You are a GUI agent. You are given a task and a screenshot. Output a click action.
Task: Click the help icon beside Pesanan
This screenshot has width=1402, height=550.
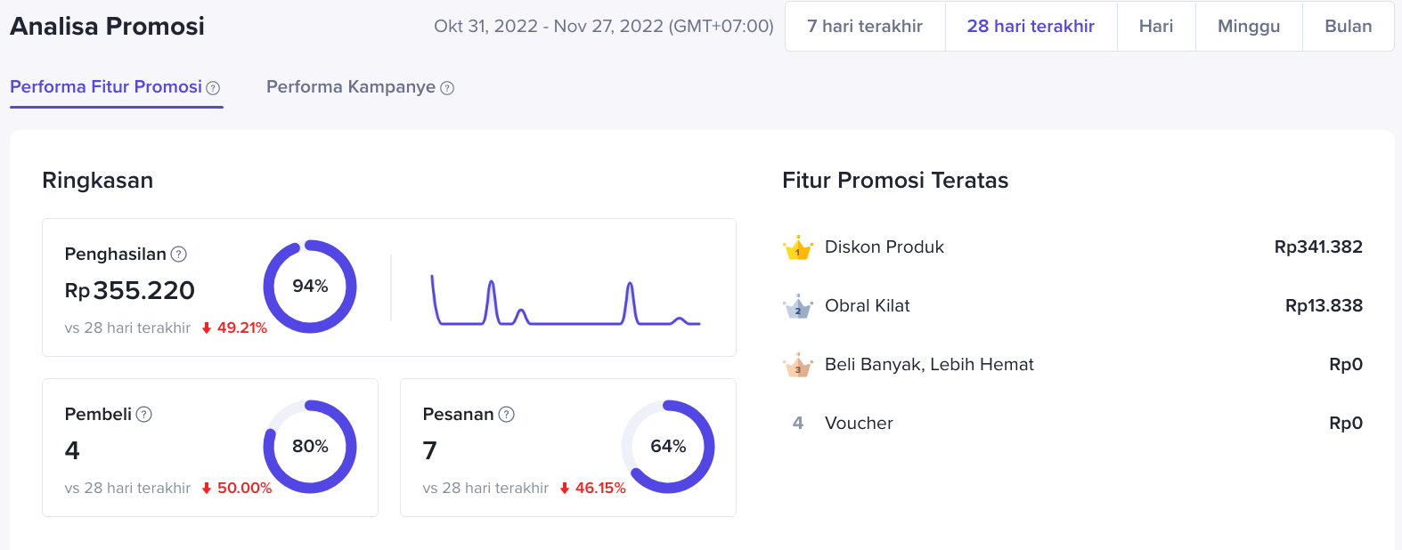click(x=507, y=415)
